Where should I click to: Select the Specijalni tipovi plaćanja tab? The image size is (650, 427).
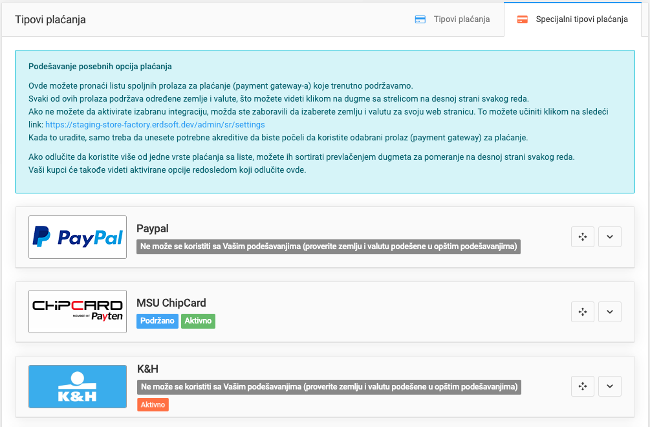coord(573,19)
